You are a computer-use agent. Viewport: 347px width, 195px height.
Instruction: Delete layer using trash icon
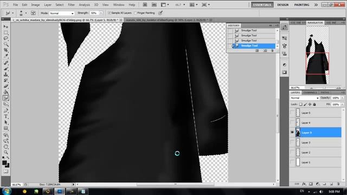[x=338, y=184]
